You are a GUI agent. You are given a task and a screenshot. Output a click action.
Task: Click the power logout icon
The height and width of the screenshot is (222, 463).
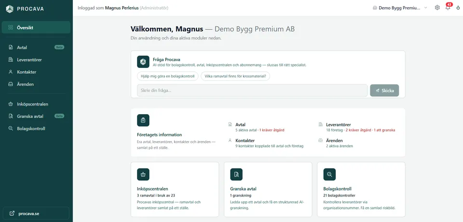coord(458,8)
